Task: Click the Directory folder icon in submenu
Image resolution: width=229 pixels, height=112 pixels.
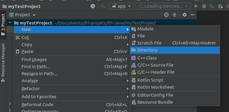Action: (133, 50)
